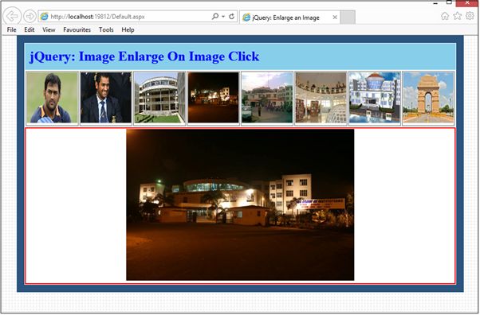The height and width of the screenshot is (315, 480).
Task: Open the Tools menu
Action: 106,29
